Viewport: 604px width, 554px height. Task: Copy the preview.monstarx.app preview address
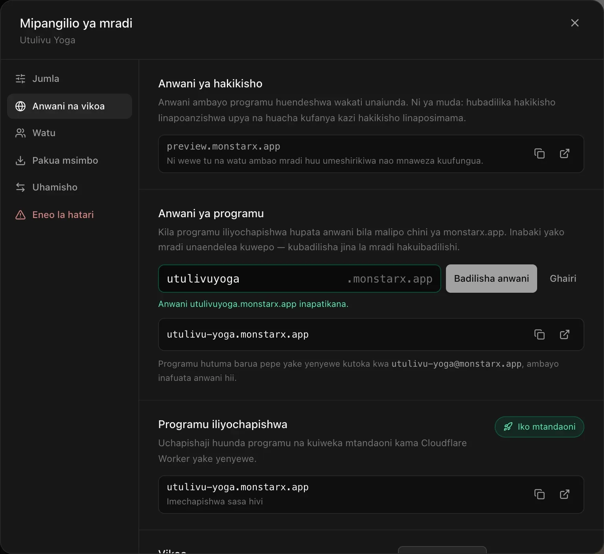540,153
